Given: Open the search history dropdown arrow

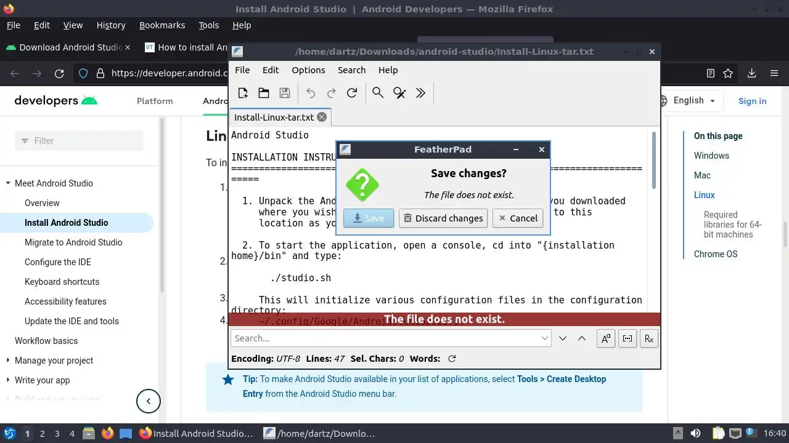Looking at the screenshot, I should [x=545, y=338].
